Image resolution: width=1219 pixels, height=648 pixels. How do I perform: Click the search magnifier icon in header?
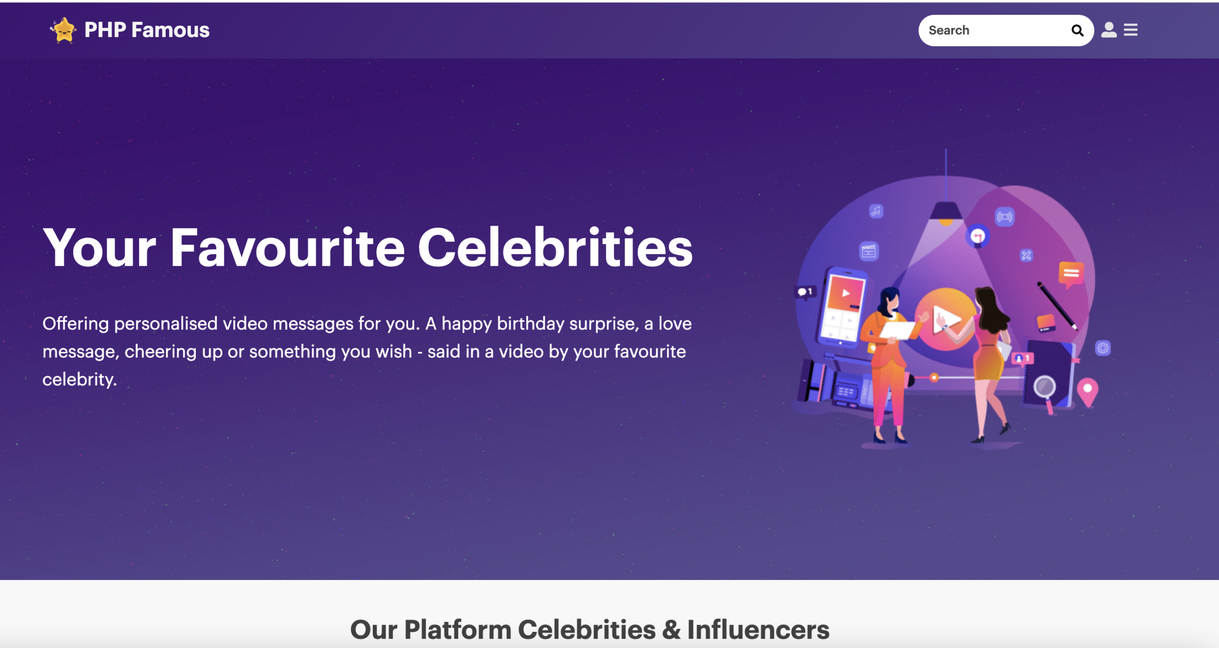pos(1077,30)
